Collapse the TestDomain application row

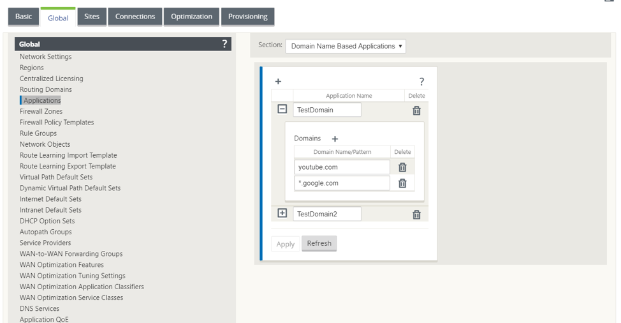pos(282,109)
